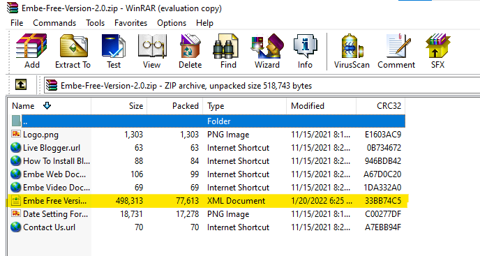Viewport: 480px width, 256px height.
Task: Click the 1/20/2022 6:25 modified date
Action: 322,201
